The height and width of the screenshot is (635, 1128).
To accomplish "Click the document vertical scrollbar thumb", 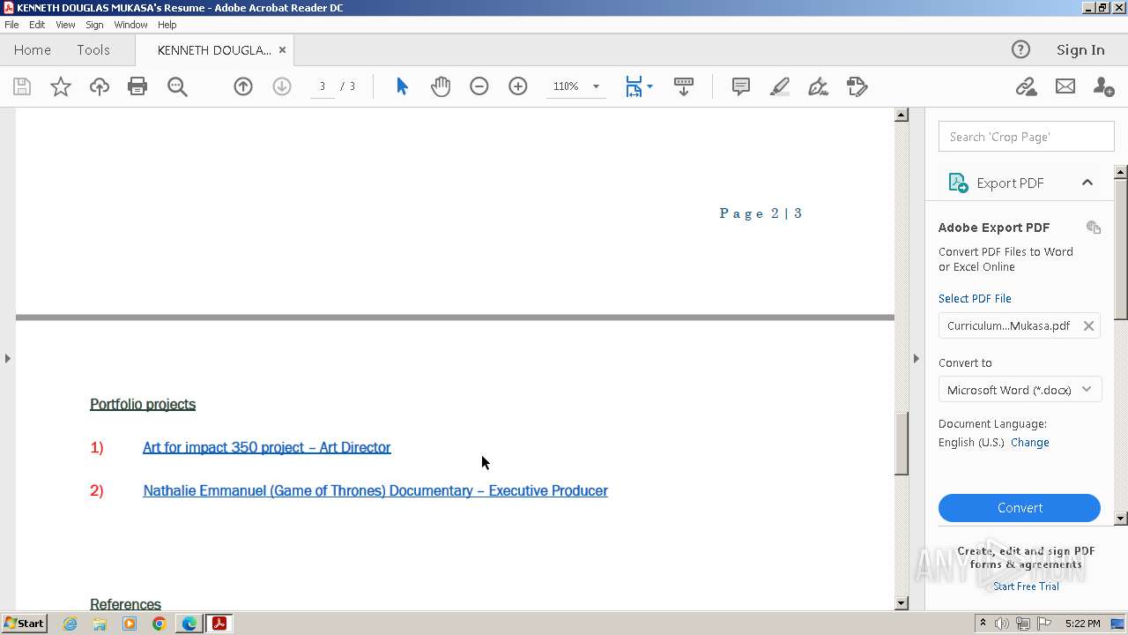I will point(902,444).
